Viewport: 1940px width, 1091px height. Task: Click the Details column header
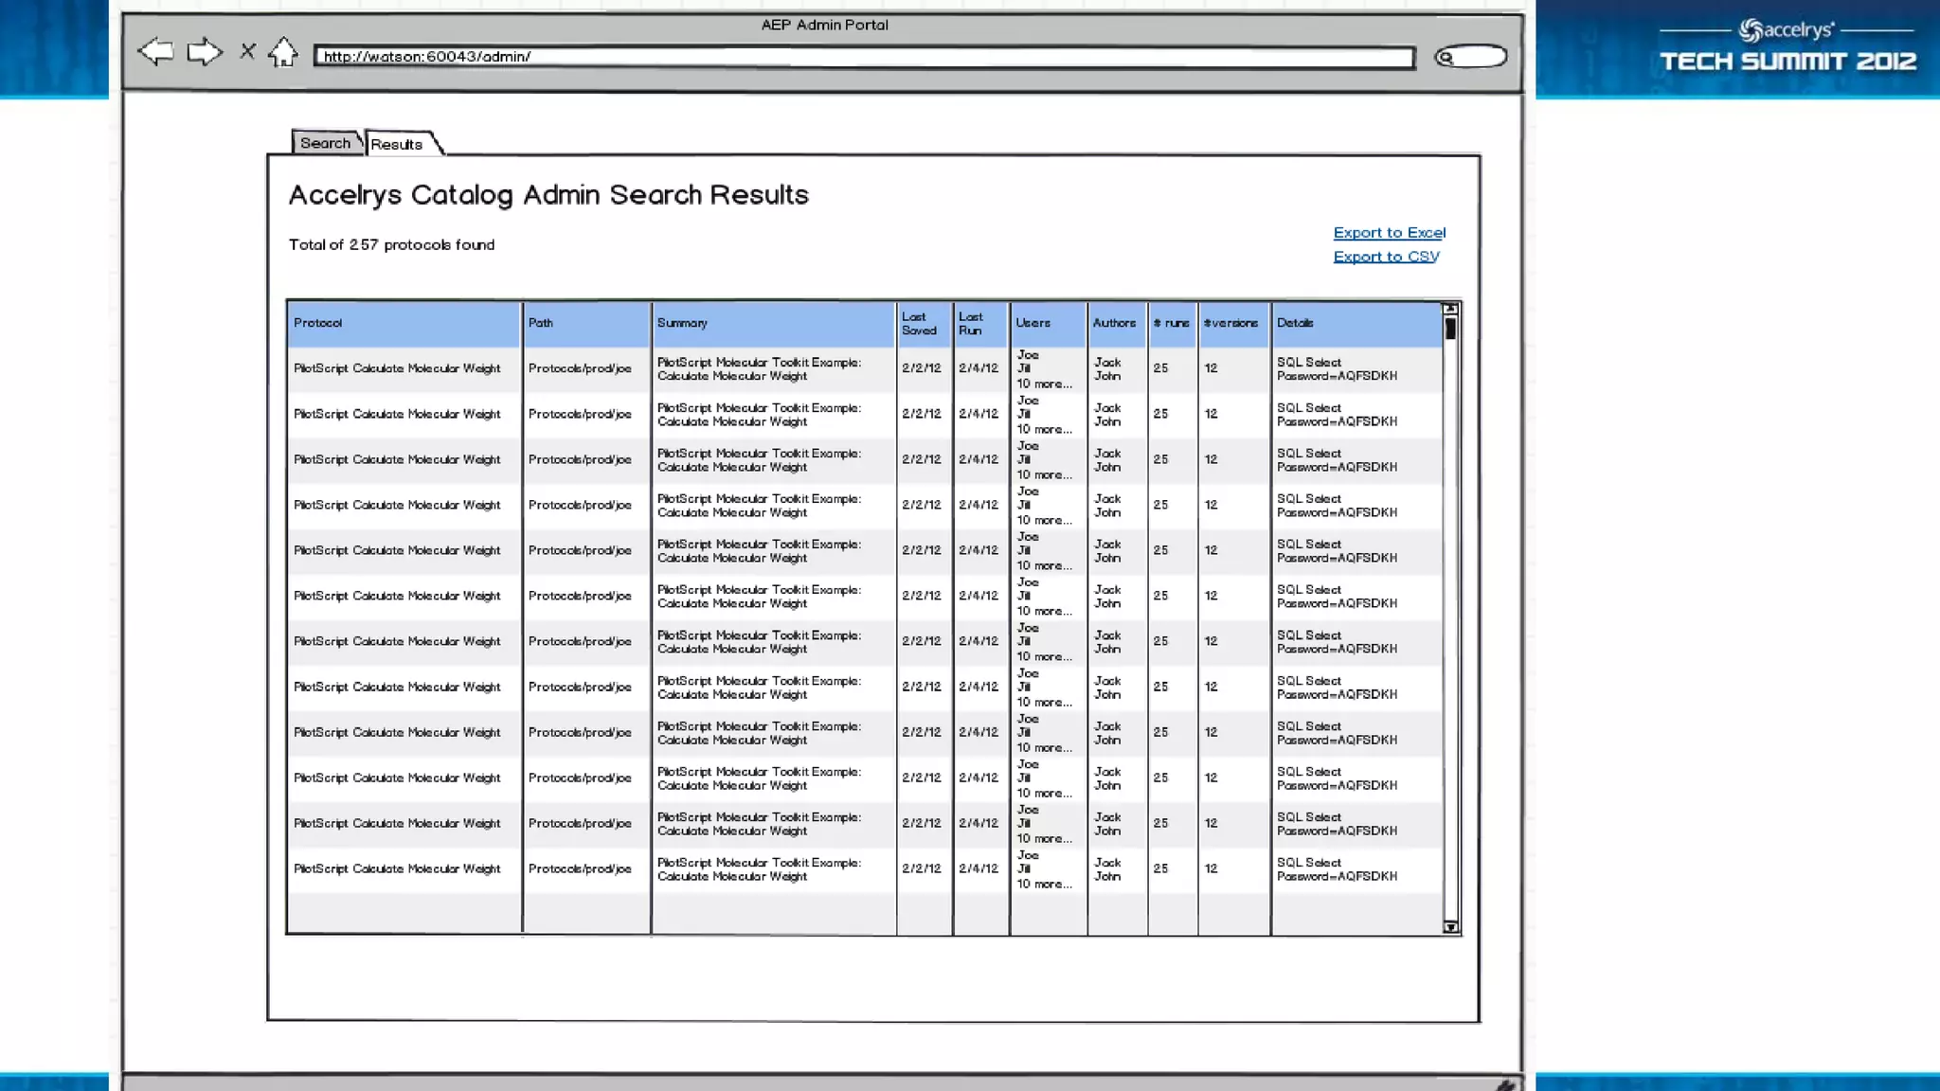[1295, 323]
